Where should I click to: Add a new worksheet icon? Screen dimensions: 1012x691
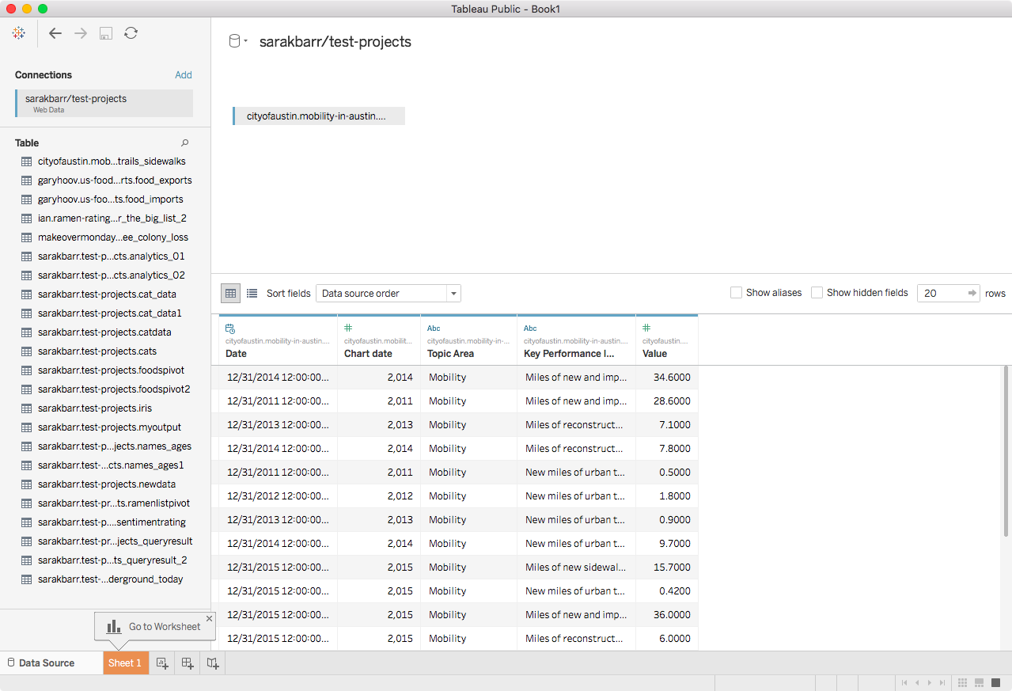coord(161,663)
